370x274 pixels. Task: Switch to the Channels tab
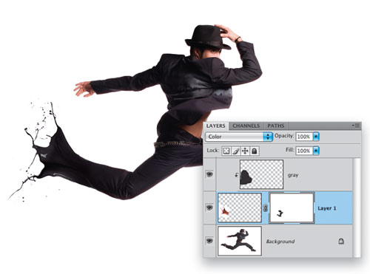pyautogui.click(x=246, y=126)
